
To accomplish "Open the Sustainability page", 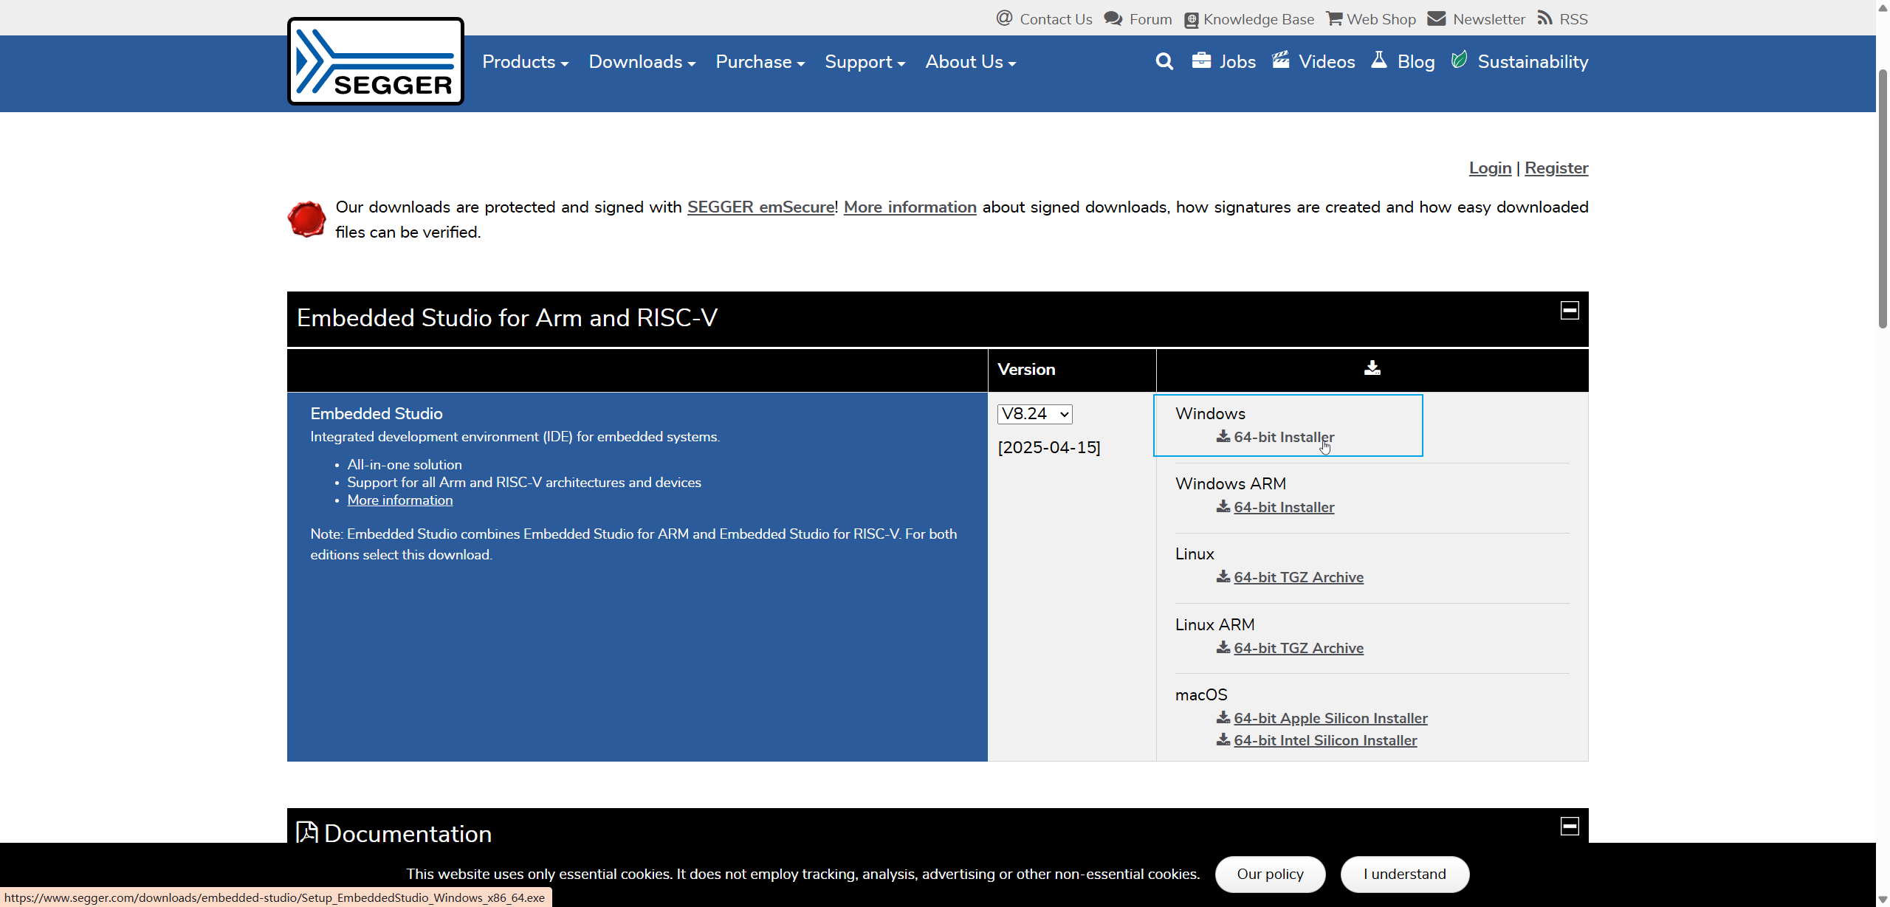I will tap(1533, 62).
